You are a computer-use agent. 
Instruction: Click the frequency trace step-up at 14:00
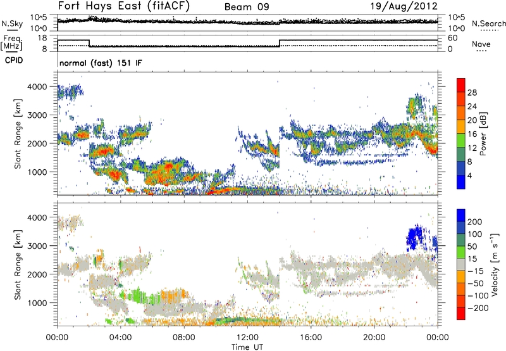pos(280,43)
